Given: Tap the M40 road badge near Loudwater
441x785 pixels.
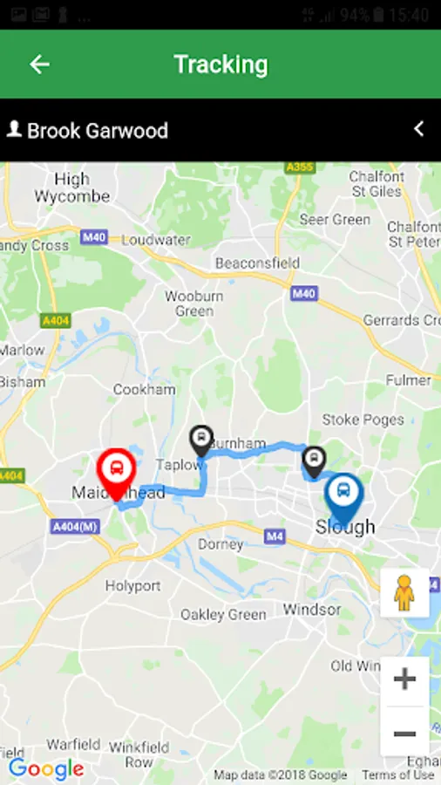Looking at the screenshot, I should coord(94,236).
